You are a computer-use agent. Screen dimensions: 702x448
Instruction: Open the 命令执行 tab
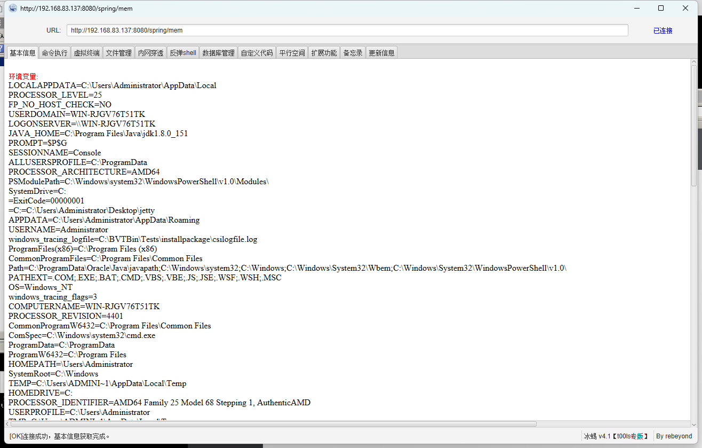(54, 53)
